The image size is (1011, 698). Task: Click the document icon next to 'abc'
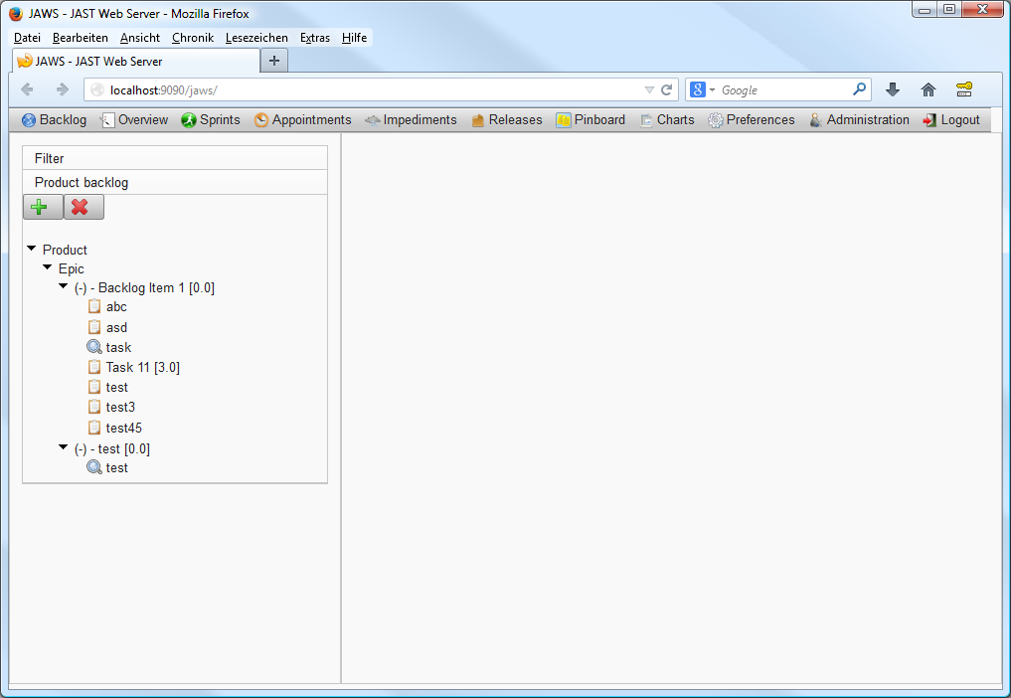(92, 306)
